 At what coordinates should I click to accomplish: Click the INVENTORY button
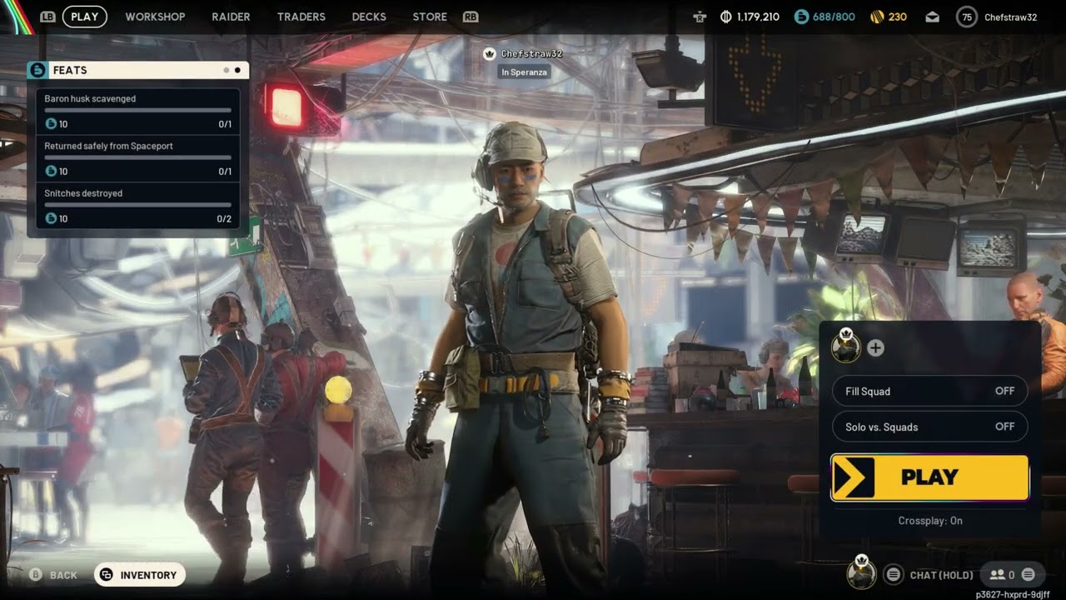click(x=140, y=575)
